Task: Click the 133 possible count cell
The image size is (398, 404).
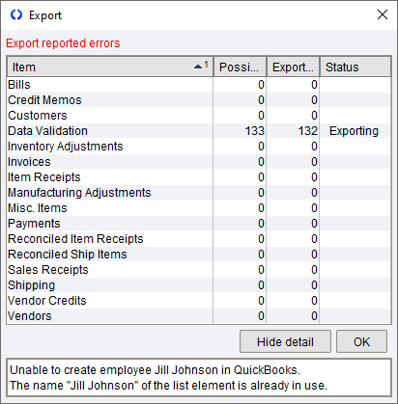Action: 240,131
